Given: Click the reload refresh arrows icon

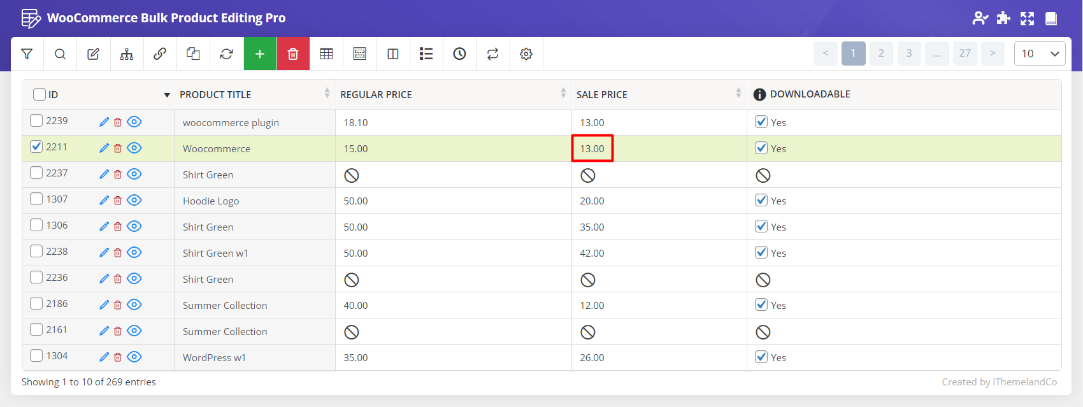Looking at the screenshot, I should pos(226,54).
